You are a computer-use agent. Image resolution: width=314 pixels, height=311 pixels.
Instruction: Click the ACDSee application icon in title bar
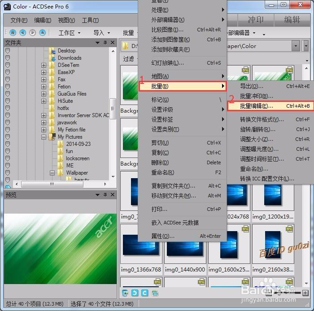(7, 7)
